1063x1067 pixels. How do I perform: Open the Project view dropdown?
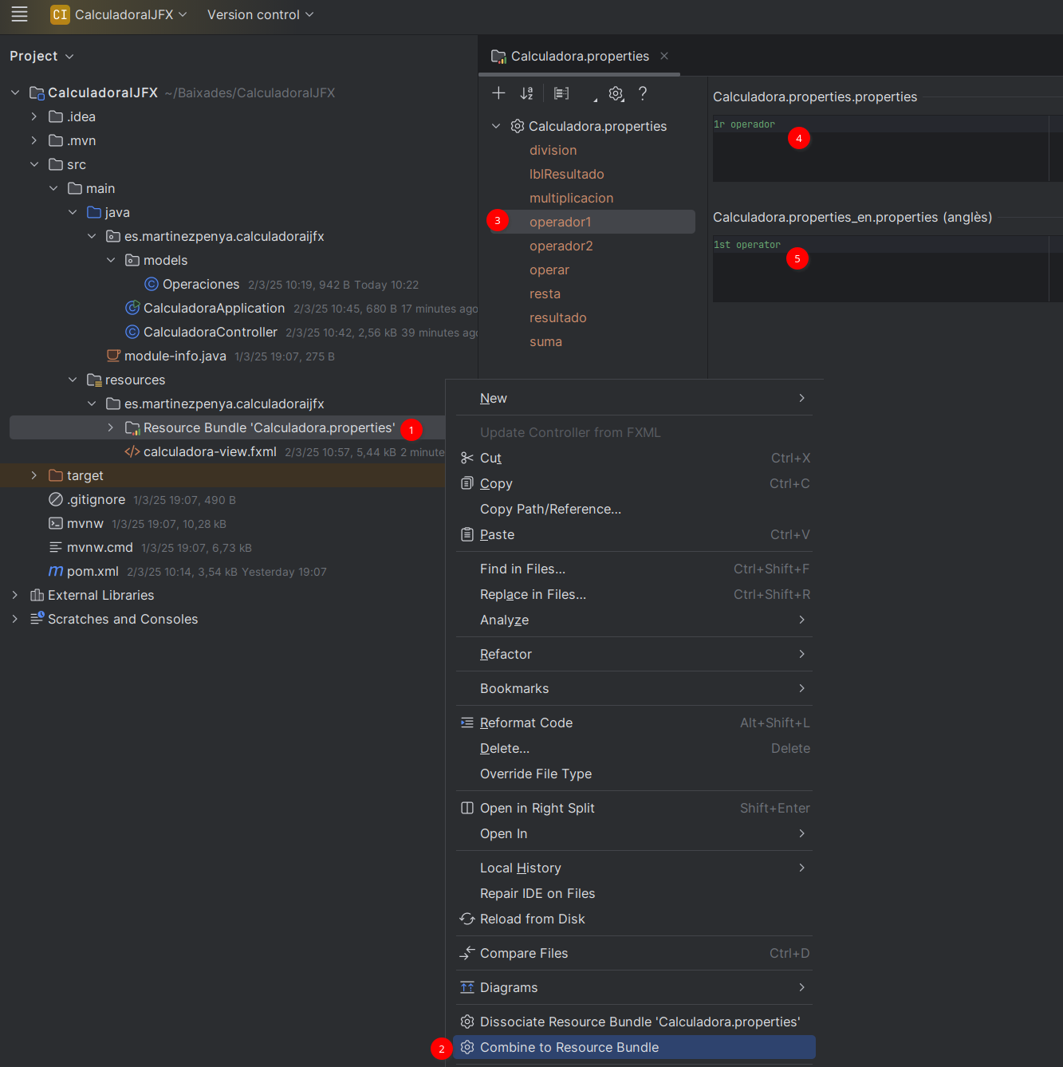(41, 56)
